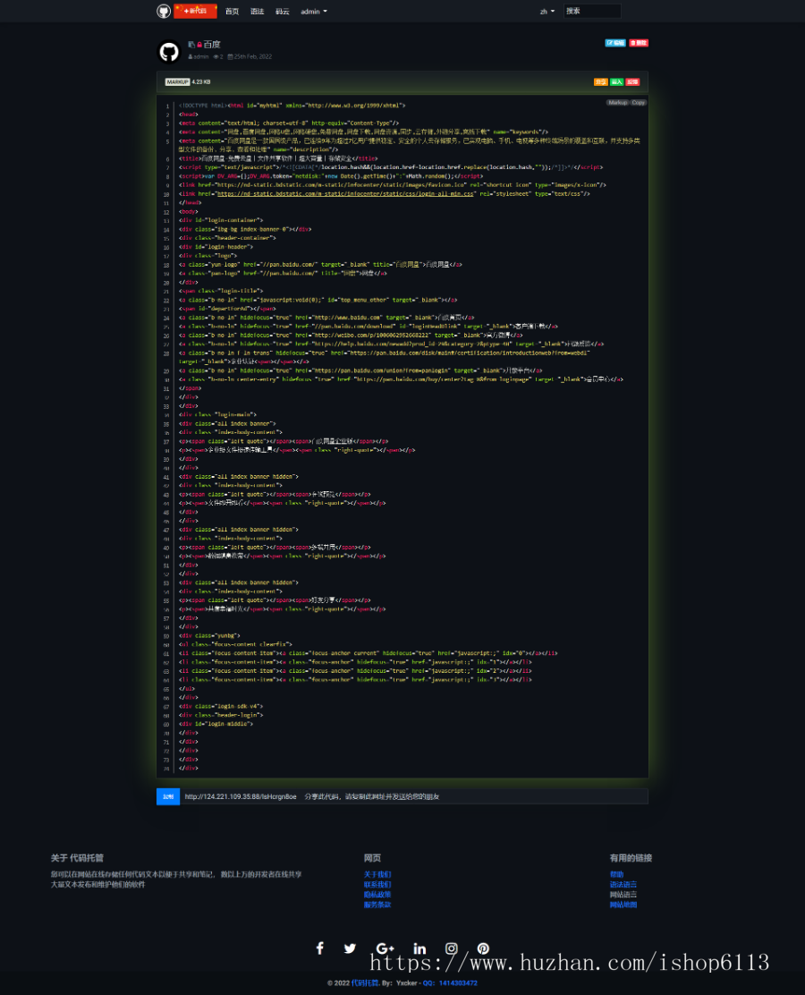Screen dimensions: 805x995
Task: Click the LinkedIn icon in footer
Action: 419,948
